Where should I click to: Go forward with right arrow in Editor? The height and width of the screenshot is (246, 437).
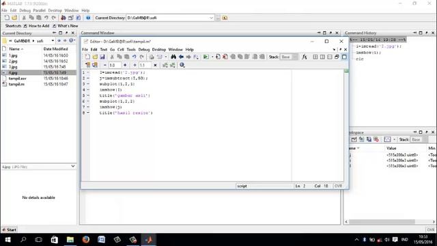click(188, 57)
